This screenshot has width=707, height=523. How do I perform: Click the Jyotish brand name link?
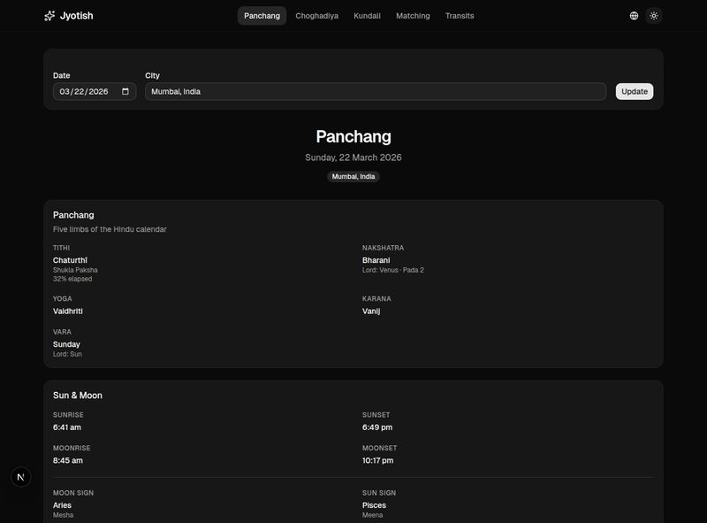(x=76, y=16)
